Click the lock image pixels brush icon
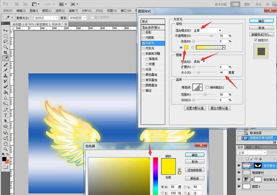277x195 pixels. tap(252, 159)
